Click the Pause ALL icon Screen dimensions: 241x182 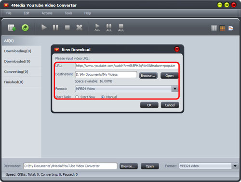(x=109, y=28)
